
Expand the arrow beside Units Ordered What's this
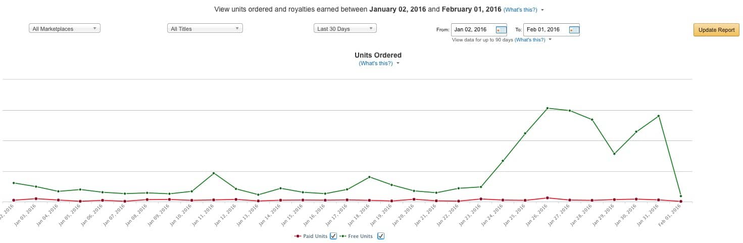[x=398, y=64]
